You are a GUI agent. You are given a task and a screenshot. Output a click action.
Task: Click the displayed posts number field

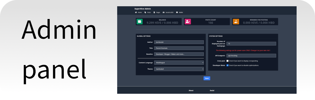(x=251, y=43)
